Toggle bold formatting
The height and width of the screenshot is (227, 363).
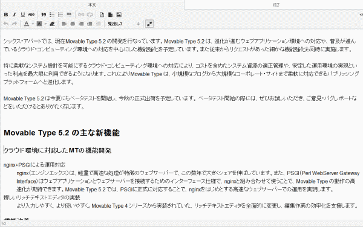click(6, 14)
